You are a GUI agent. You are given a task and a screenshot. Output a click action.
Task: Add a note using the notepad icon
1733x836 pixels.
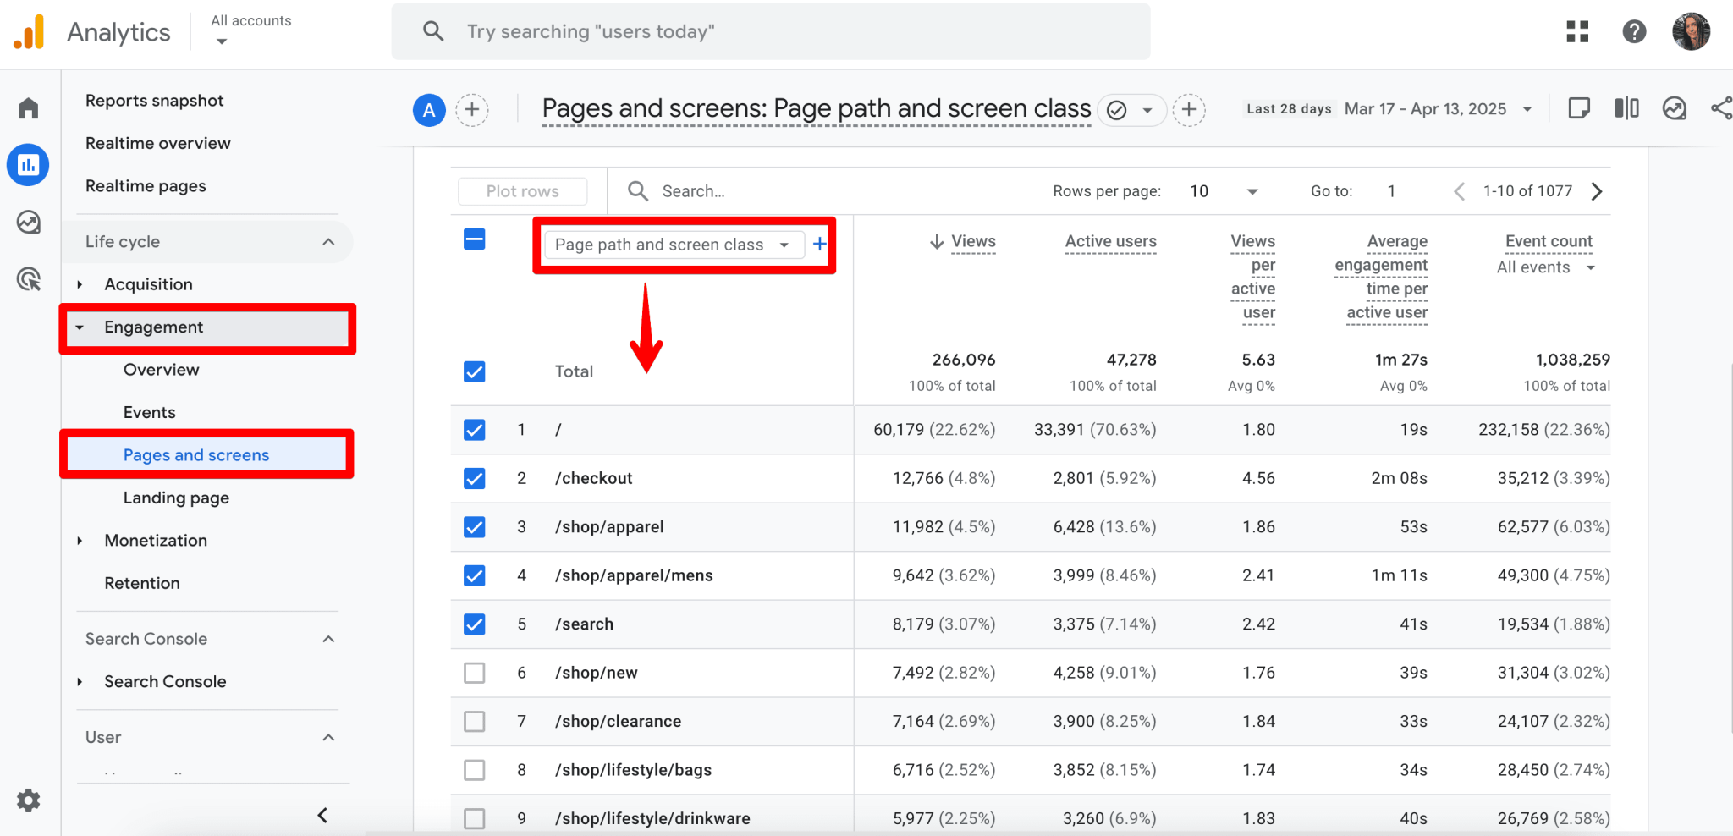point(1577,108)
